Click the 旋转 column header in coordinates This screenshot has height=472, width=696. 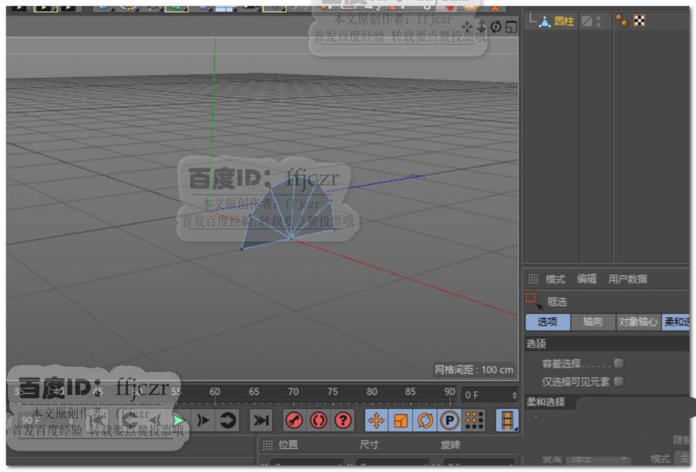pos(450,444)
